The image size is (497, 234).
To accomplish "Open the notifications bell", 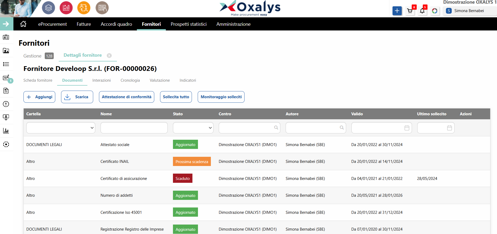I will [422, 11].
